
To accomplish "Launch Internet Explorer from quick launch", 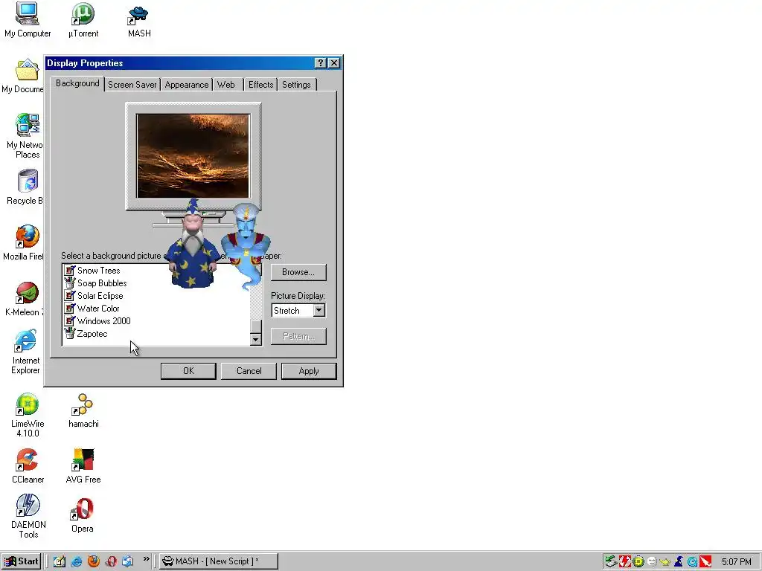I will (x=77, y=561).
